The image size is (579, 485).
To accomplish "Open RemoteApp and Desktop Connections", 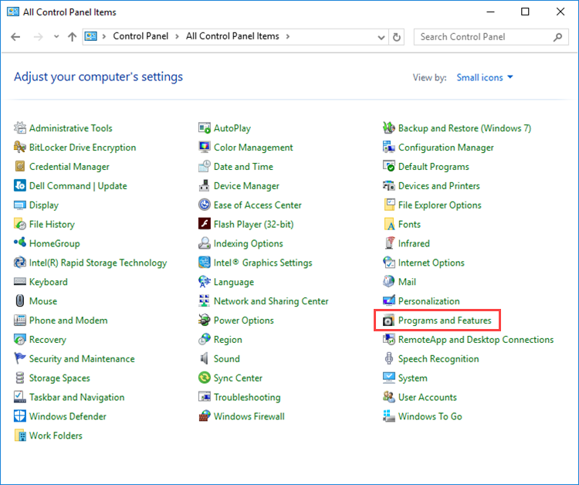I will (476, 340).
